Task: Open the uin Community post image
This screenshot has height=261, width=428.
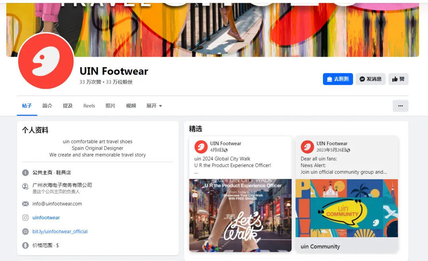Action: 347,208
